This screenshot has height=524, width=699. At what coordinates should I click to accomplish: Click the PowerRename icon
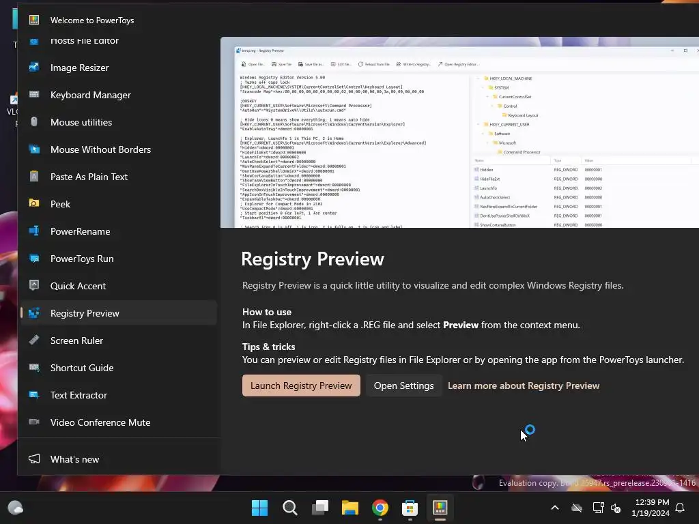click(34, 231)
